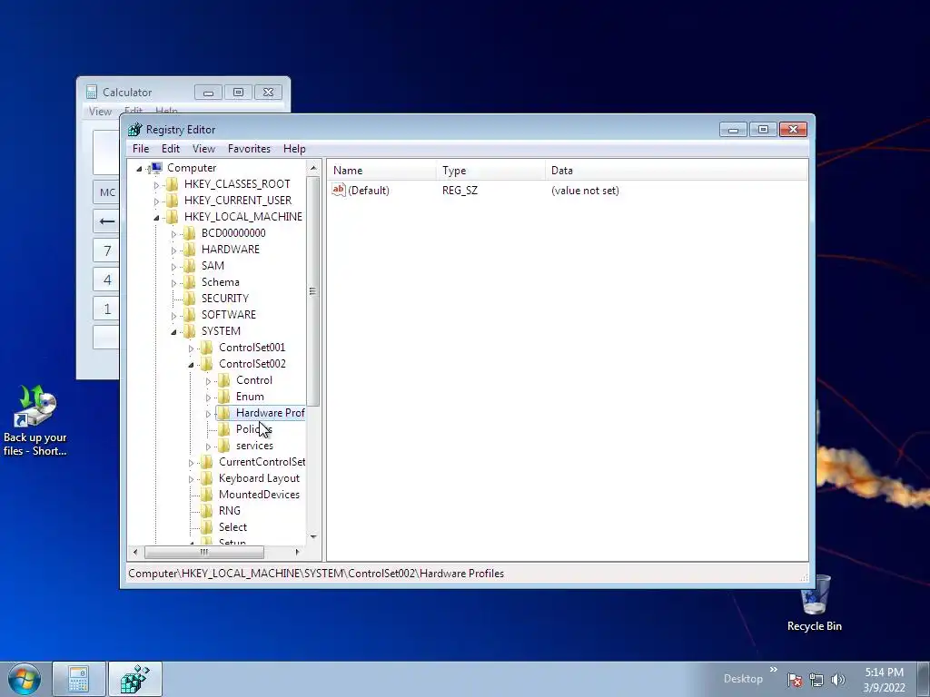Click the Registry Editor title bar icon

pyautogui.click(x=135, y=129)
